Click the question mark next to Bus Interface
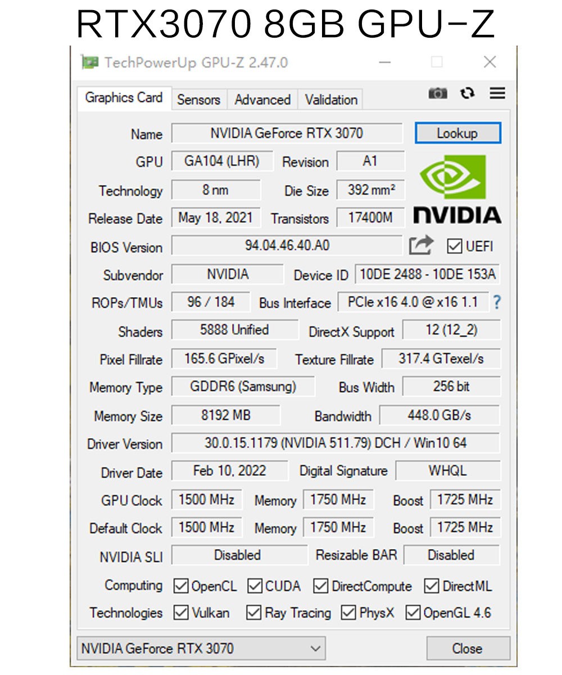Screen dimensions: 562x675 497,302
